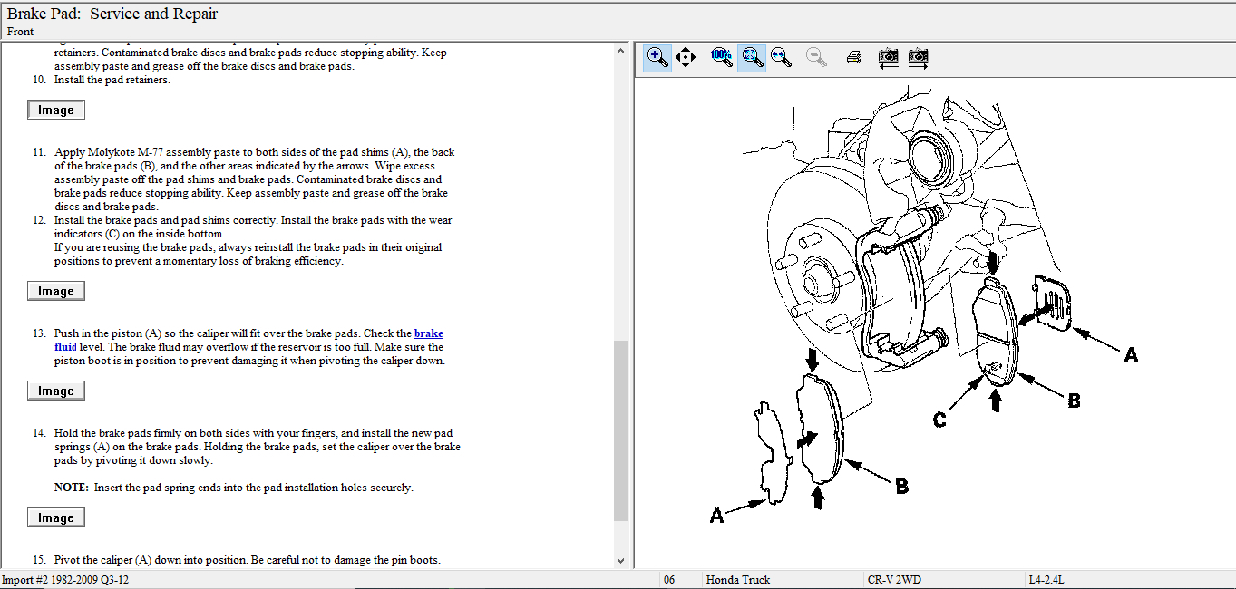Click the instructions scrollbar down arrow

point(620,561)
